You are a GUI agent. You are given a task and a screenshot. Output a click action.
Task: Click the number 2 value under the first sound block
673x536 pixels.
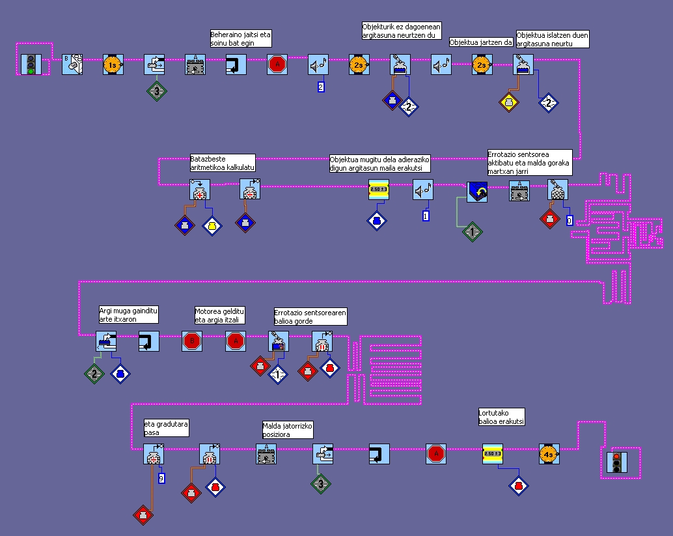321,87
